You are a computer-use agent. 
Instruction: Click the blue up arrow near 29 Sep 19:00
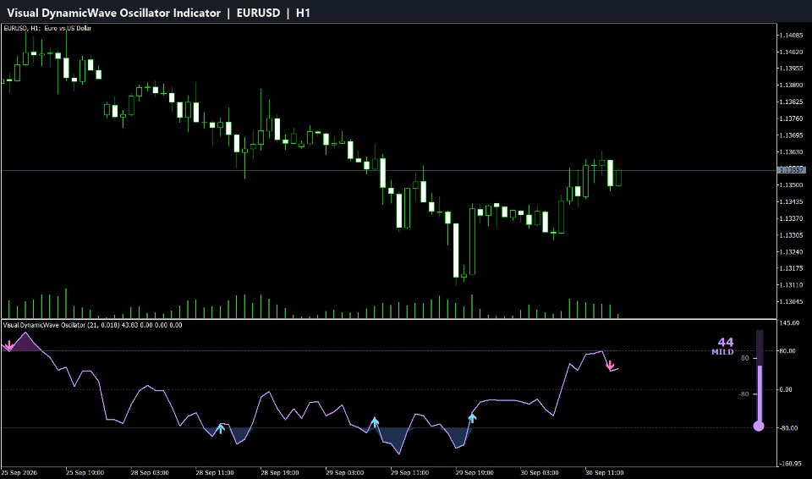click(472, 418)
